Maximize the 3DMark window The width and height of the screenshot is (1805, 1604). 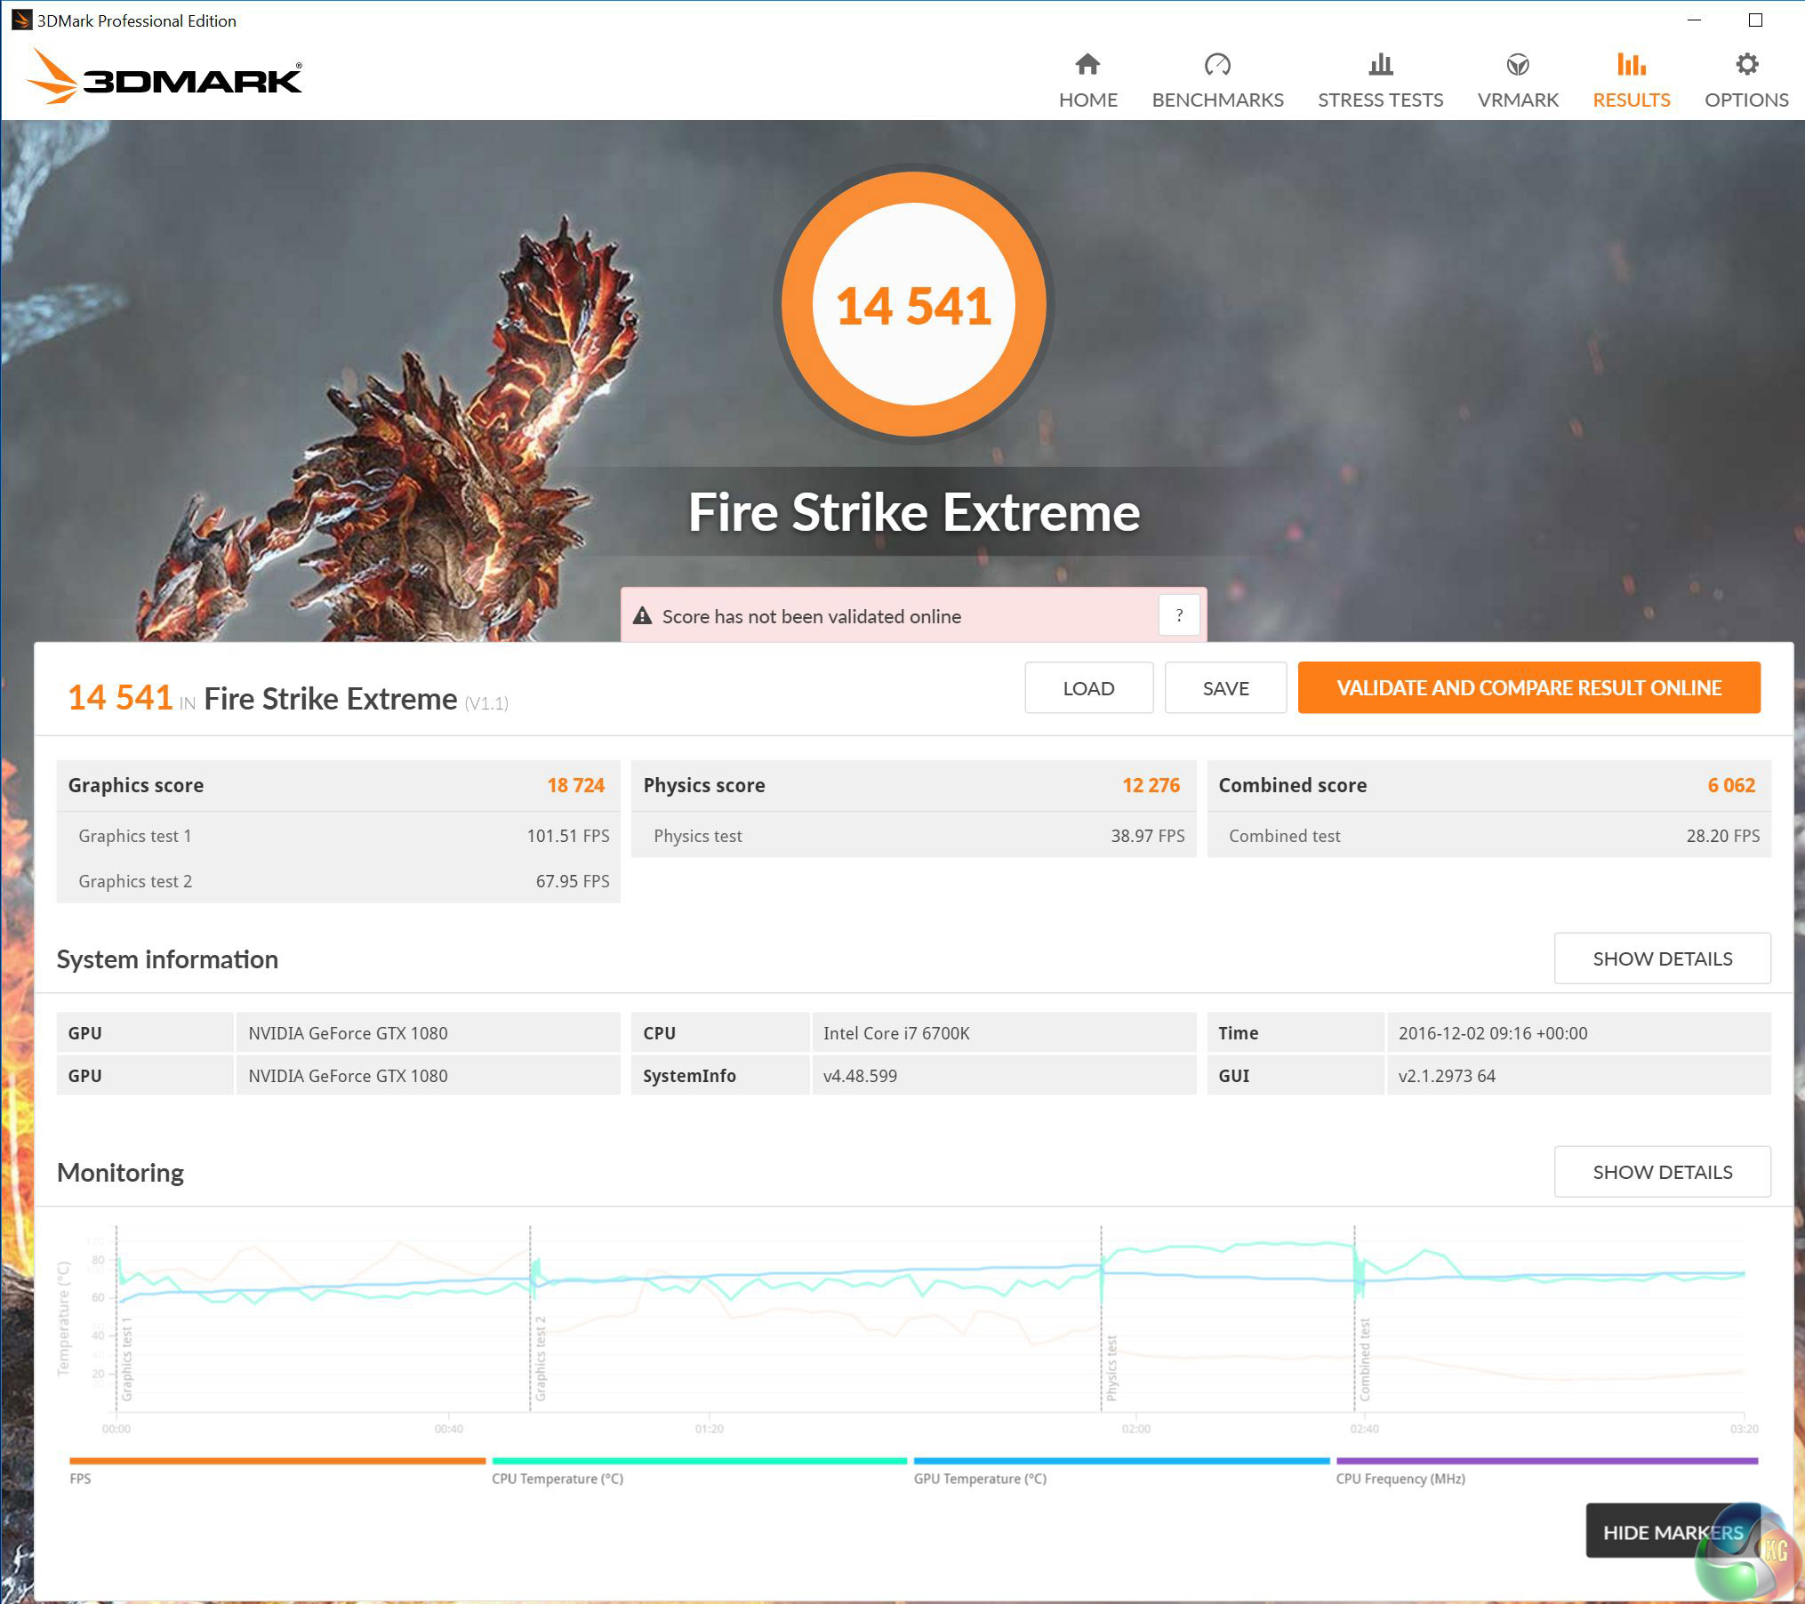point(1755,20)
